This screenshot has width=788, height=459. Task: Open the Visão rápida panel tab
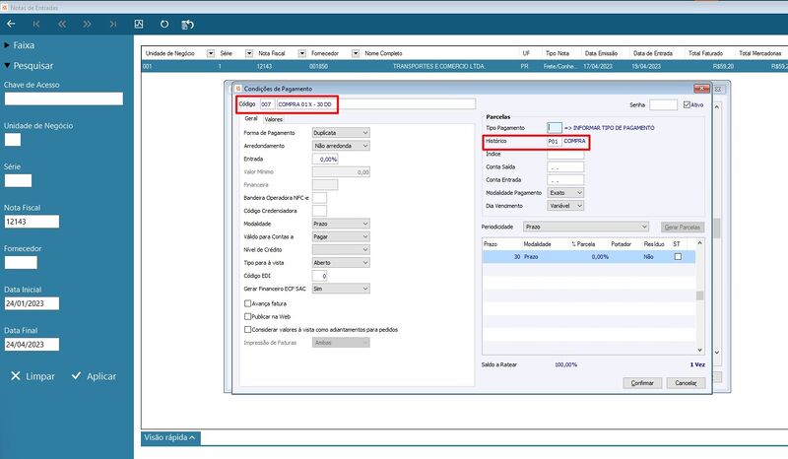pos(170,438)
